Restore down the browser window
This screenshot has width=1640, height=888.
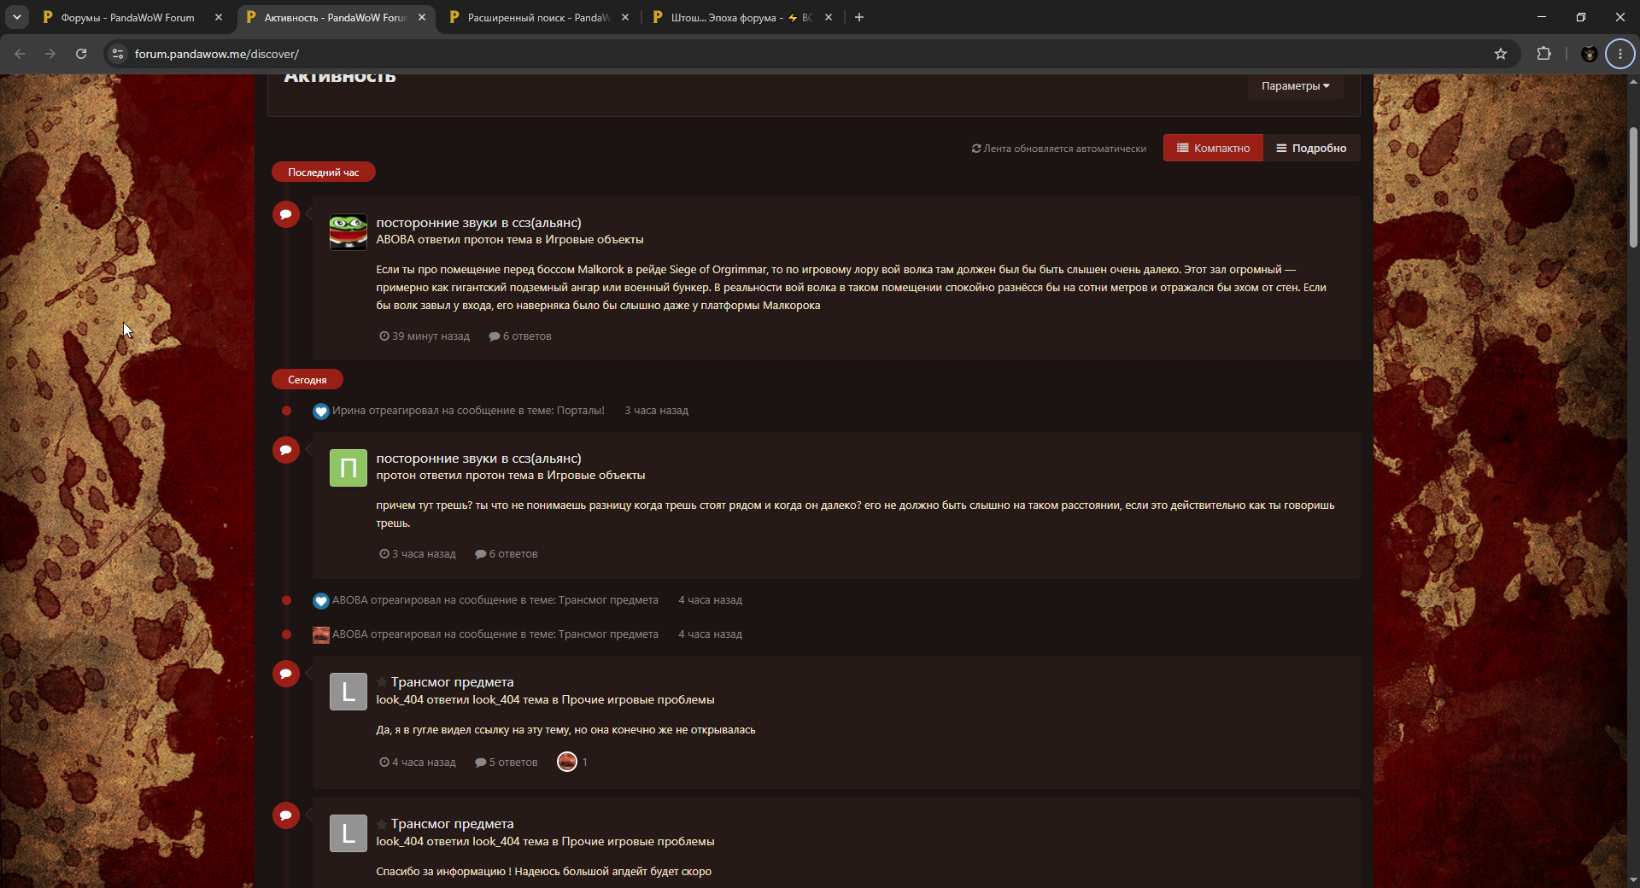[1581, 17]
